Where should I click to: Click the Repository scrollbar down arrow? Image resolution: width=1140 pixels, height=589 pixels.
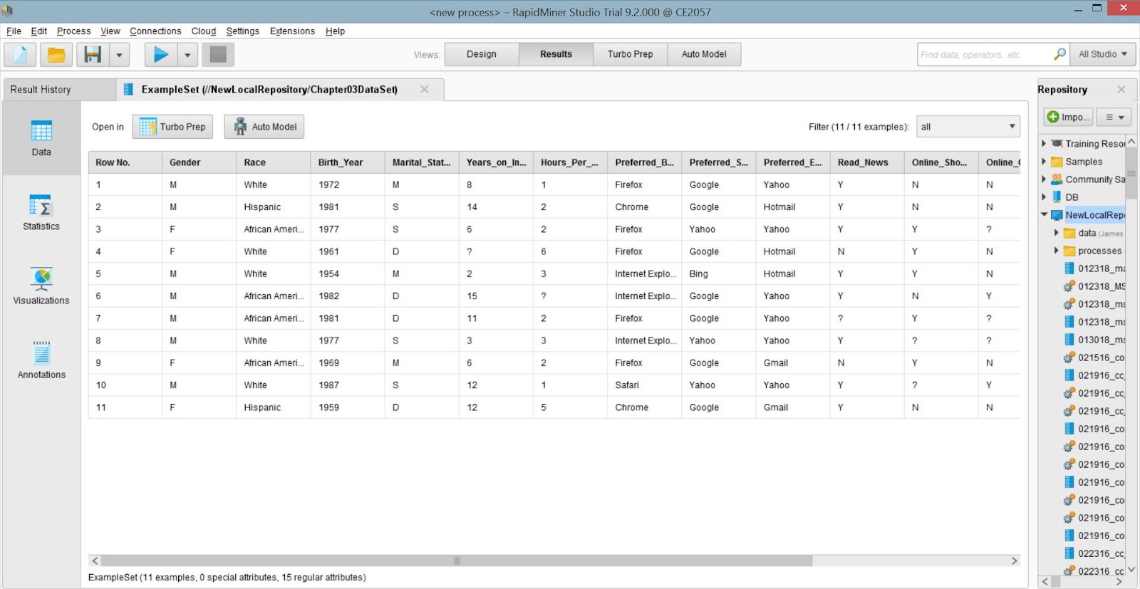pyautogui.click(x=1131, y=570)
